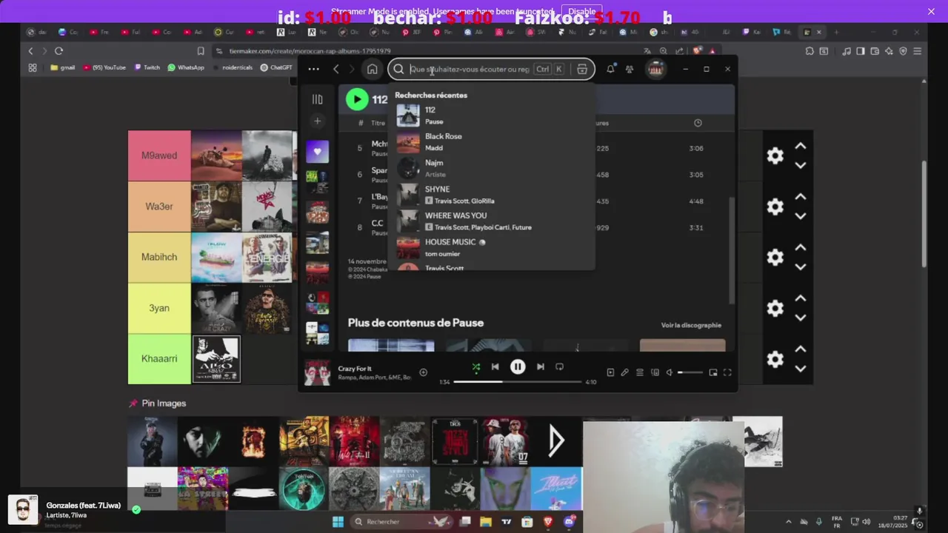The image size is (948, 533).
Task: Click the Browse icon in Spotify search bar
Action: (x=582, y=69)
